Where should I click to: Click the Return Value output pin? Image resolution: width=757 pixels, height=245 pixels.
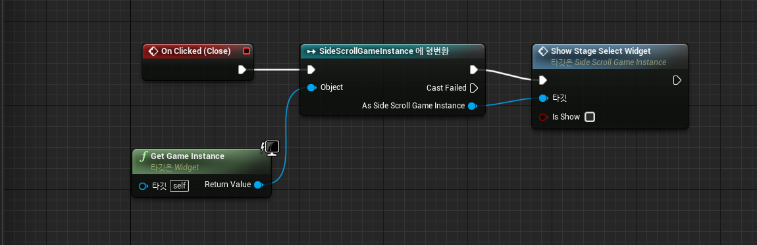pos(258,185)
